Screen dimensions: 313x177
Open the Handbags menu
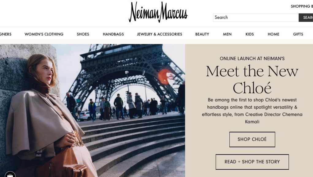tap(113, 34)
